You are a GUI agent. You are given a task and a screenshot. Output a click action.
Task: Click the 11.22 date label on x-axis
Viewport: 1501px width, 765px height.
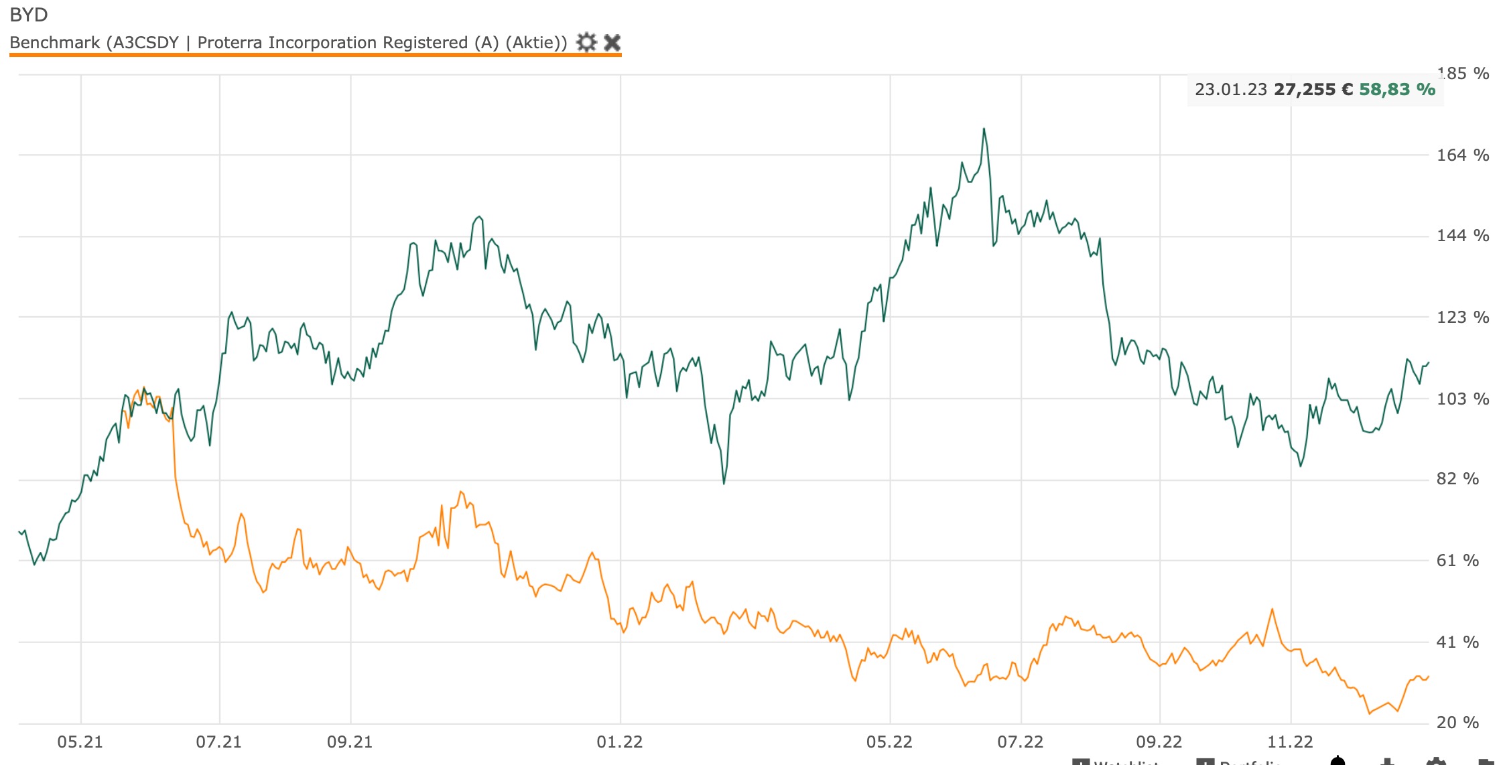tap(1291, 742)
